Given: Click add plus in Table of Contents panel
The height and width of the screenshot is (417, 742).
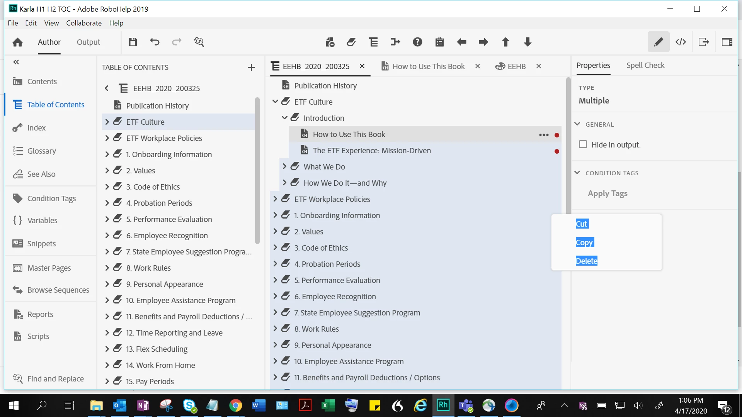Looking at the screenshot, I should (251, 68).
